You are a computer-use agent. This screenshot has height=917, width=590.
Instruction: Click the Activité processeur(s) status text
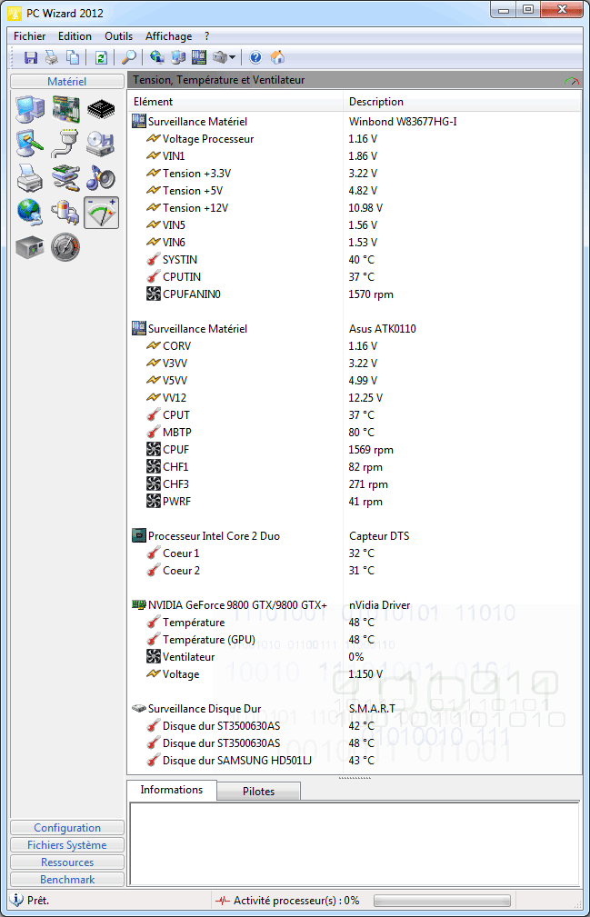point(295,901)
